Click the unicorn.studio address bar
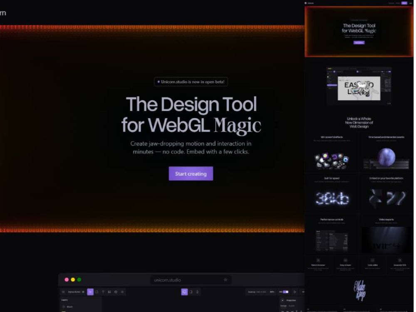Screen dimensions: 416x312 191,280
